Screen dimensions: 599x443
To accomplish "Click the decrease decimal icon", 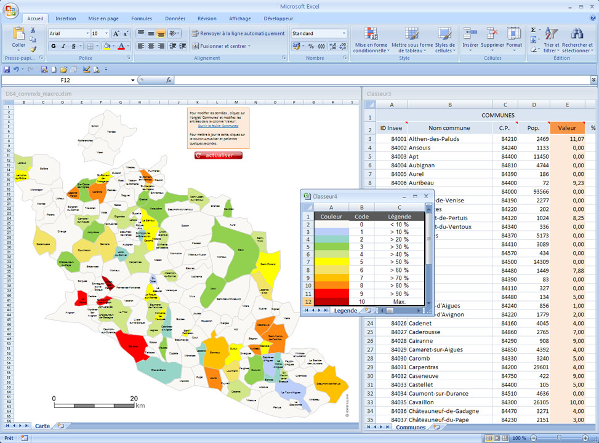I will pos(342,46).
